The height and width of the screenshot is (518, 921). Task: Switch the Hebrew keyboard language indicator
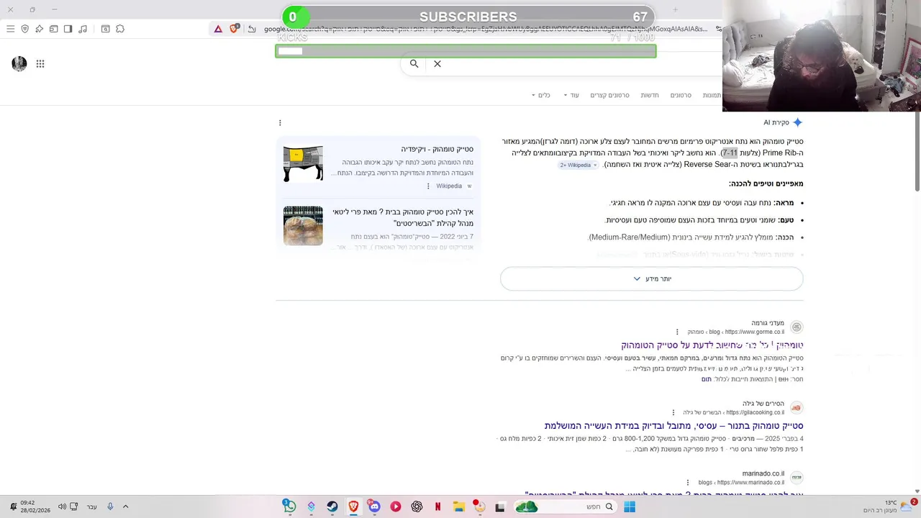[91, 507]
